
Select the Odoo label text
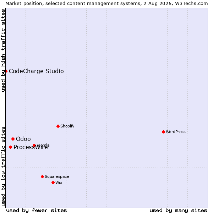pyautogui.click(x=23, y=139)
